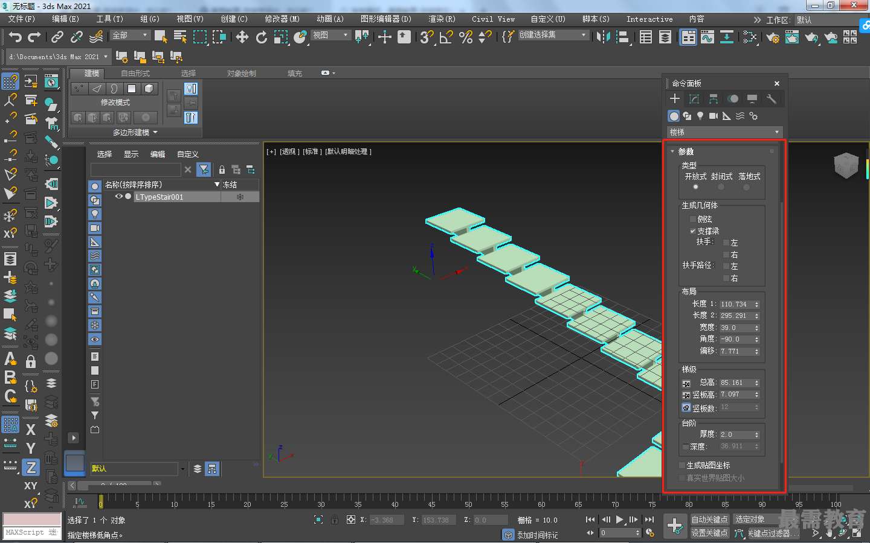
Task: Select the 落地式 stair type radio button
Action: (746, 187)
